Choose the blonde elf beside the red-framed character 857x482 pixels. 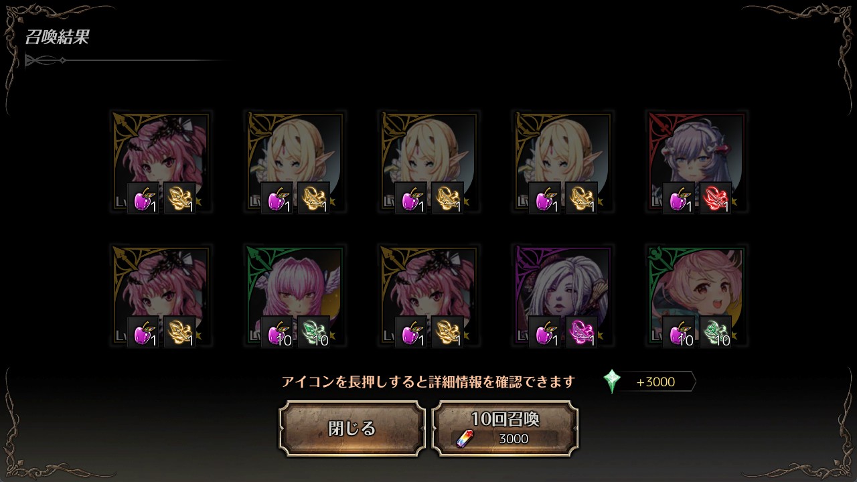click(x=562, y=163)
